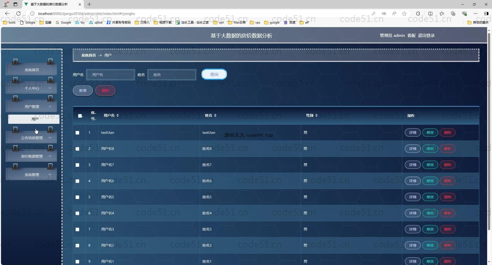The image size is (492, 265).
Task: Toggle the select-all checkbox in table header
Action: pos(80,116)
